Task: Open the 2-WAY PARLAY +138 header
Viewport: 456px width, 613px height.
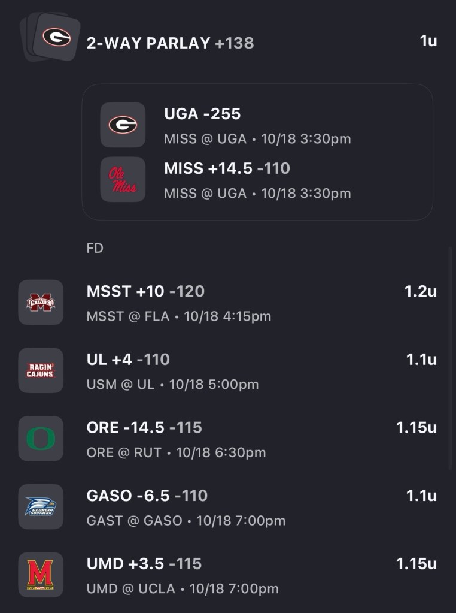Action: coord(170,43)
